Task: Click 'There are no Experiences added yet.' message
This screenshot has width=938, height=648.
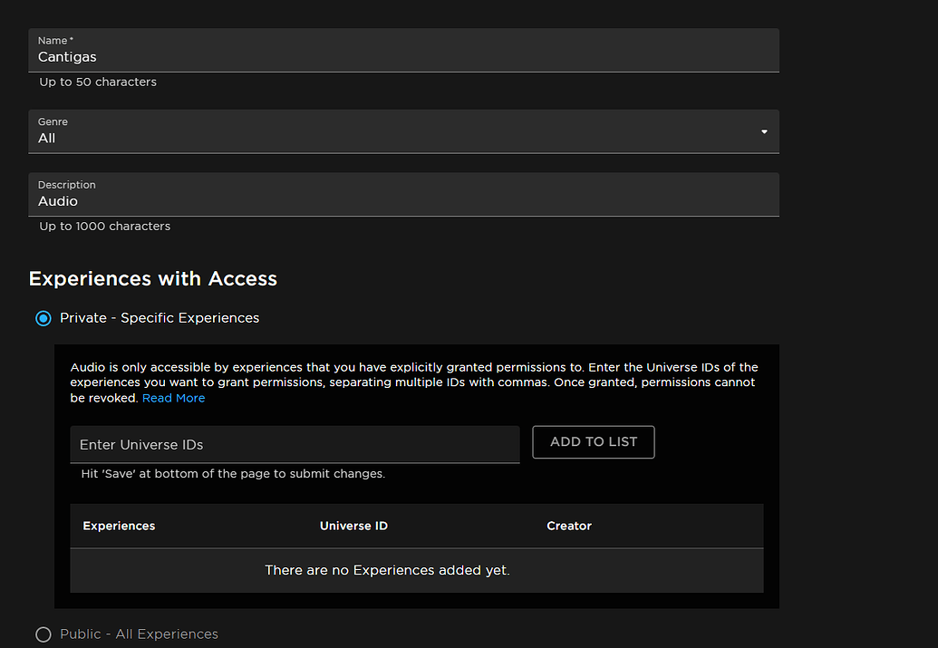Action: (x=387, y=570)
